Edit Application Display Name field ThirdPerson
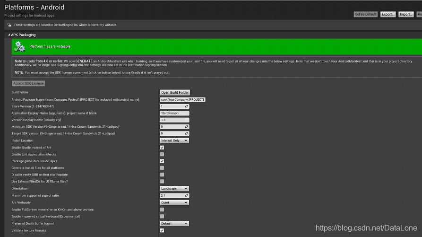Image resolution: width=422 pixels, height=237 pixels. [x=174, y=113]
